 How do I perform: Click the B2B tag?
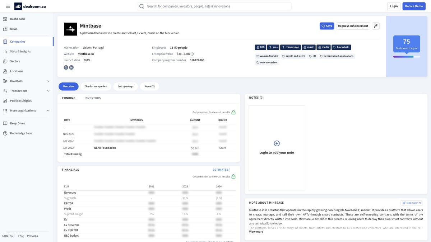pos(260,47)
